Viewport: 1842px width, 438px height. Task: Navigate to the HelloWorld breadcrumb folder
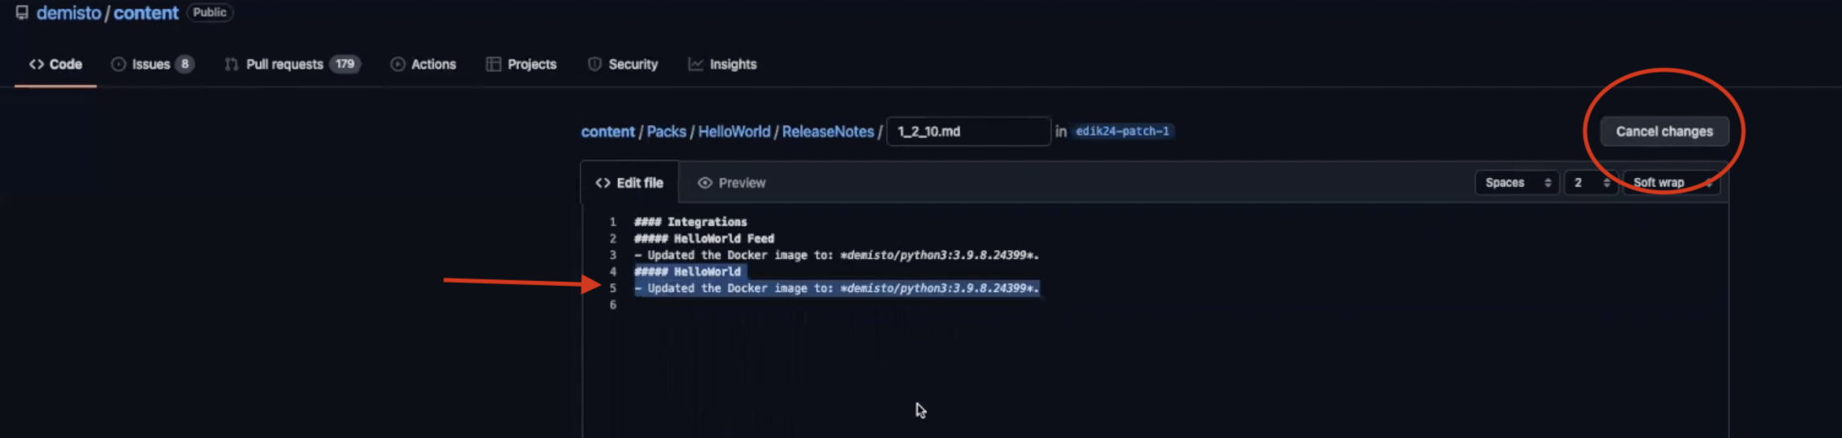(x=733, y=132)
